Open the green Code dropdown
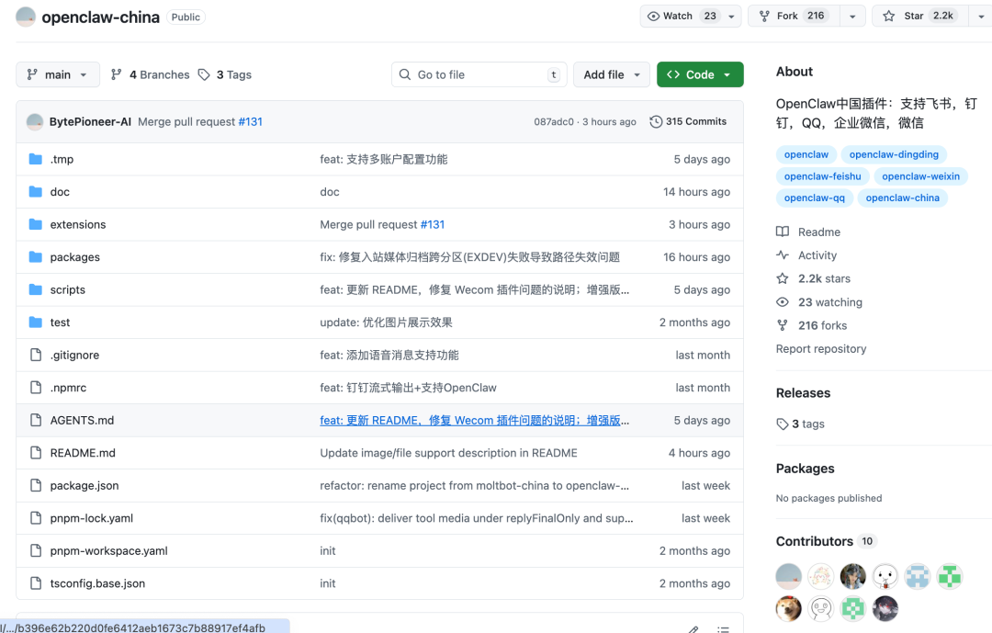The image size is (992, 633). point(700,74)
